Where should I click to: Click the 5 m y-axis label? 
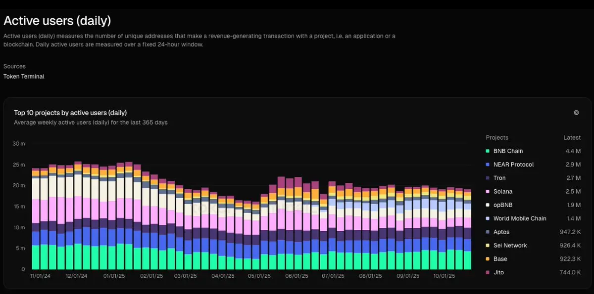[20, 248]
